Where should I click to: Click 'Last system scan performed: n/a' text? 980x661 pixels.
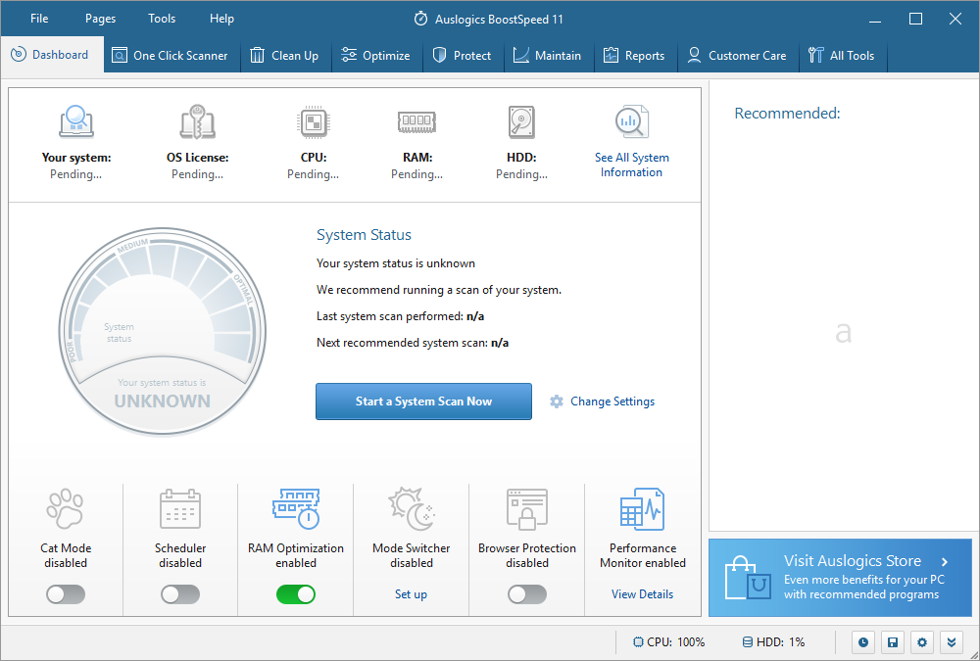tap(400, 316)
